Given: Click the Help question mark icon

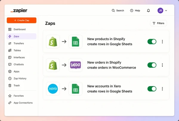Looking at the screenshot, I should point(132,10).
